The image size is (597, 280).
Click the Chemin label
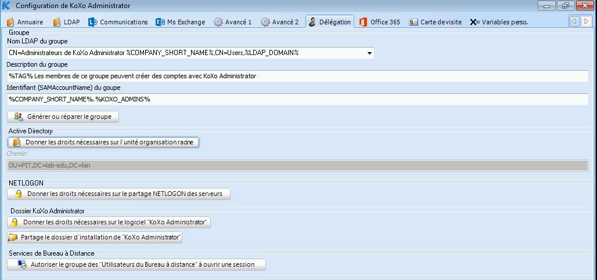[17, 154]
